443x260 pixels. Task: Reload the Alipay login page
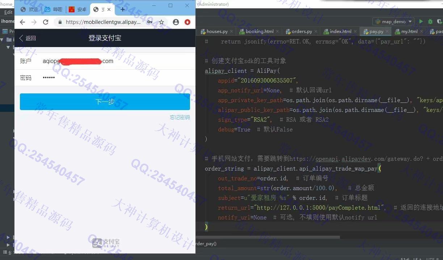46,22
